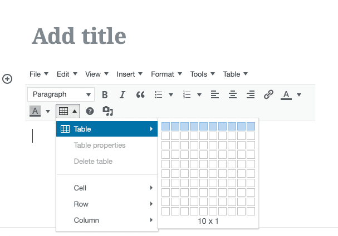Screen dimensions: 338x236
Task: Insert a blockquote
Action: click(140, 94)
